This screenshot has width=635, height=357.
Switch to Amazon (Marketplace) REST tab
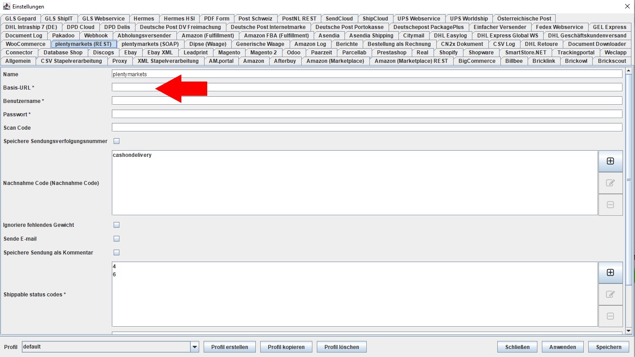point(411,61)
